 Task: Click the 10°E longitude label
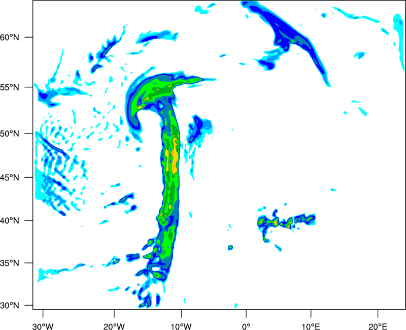tap(311, 326)
